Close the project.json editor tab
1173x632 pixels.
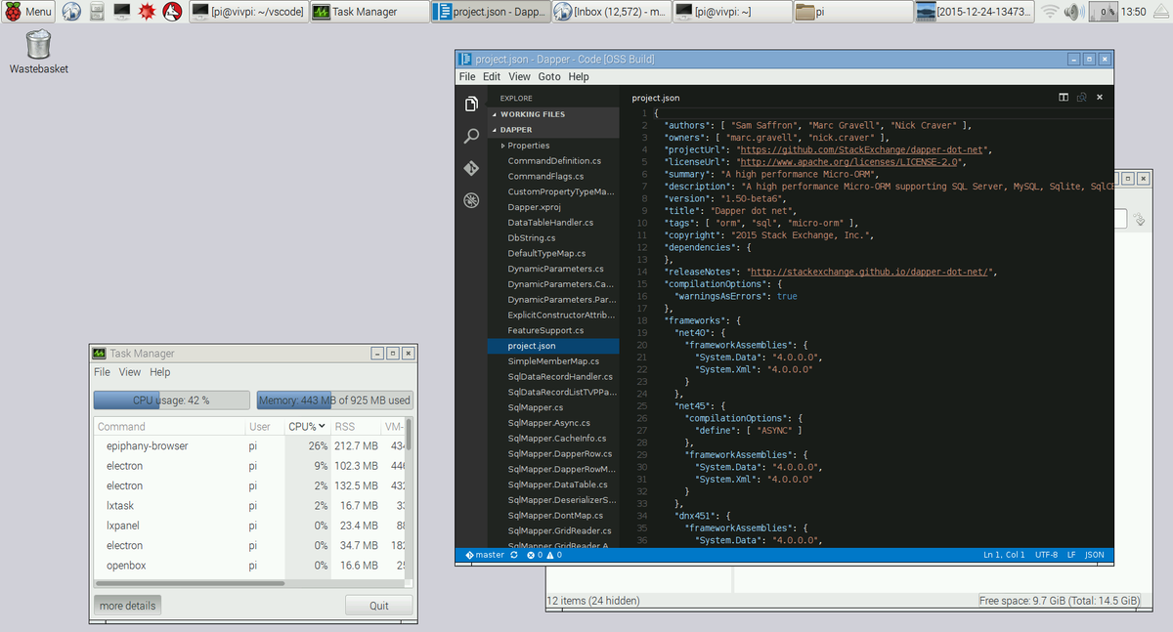coord(1100,97)
